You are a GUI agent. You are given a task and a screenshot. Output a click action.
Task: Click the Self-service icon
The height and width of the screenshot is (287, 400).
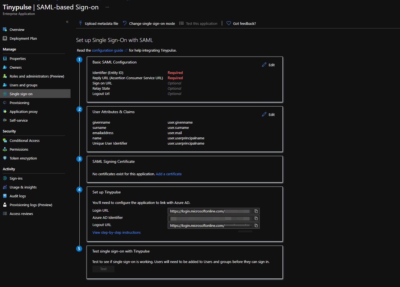point(5,120)
